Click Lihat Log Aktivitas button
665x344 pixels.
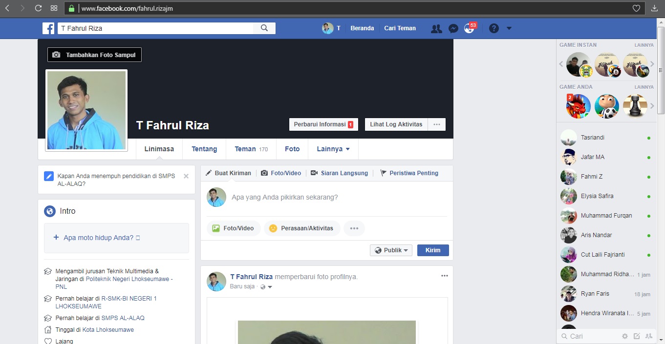(x=396, y=124)
